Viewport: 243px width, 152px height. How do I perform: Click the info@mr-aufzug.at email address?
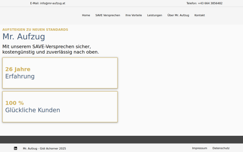click(53, 3)
